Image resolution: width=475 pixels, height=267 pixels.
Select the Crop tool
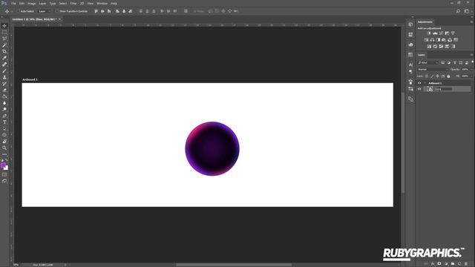coord(4,51)
